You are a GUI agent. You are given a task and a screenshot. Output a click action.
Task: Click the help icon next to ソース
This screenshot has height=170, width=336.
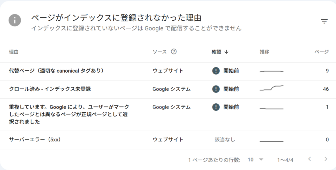tap(174, 52)
